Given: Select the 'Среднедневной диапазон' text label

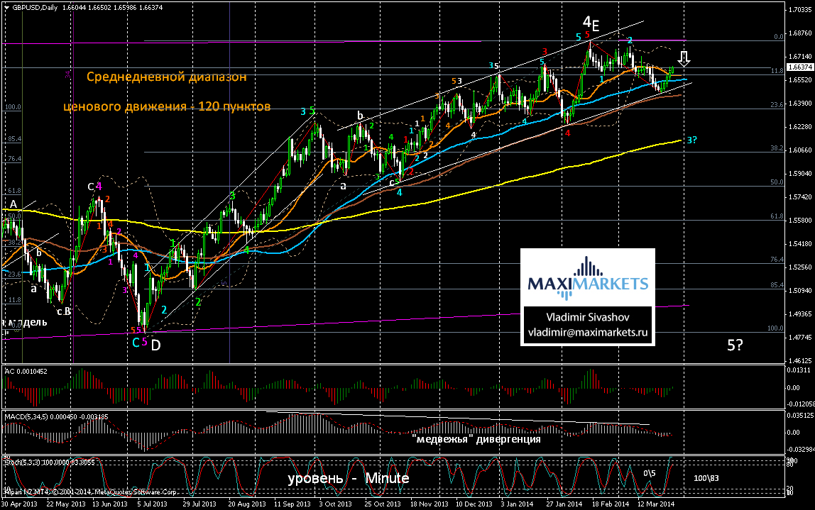Looking at the screenshot, I should point(166,77).
